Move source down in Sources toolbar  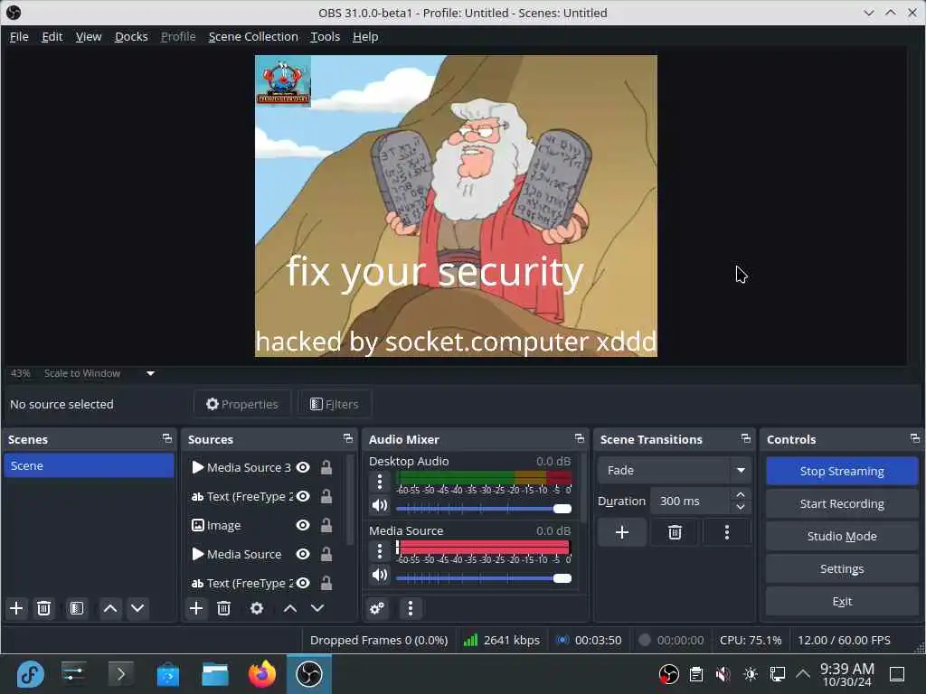(317, 608)
